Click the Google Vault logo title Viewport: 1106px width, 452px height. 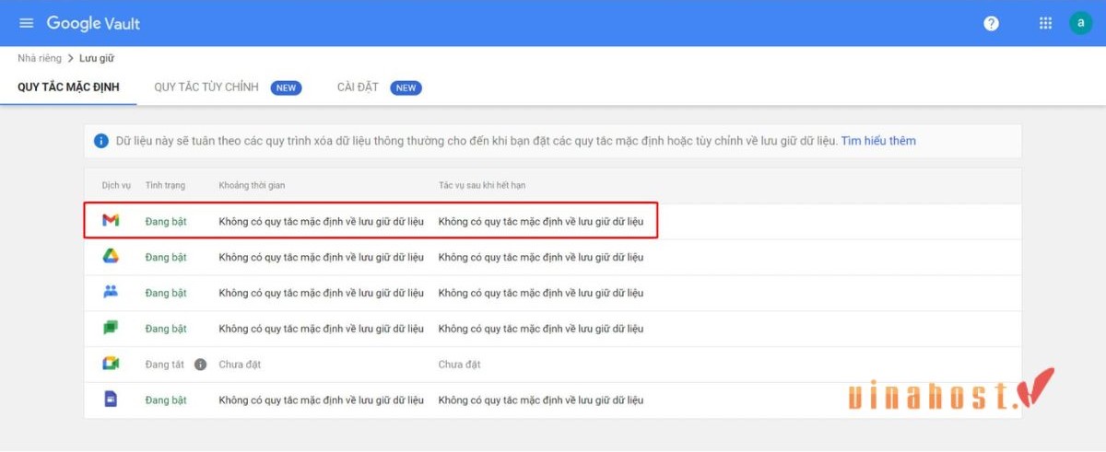(93, 23)
